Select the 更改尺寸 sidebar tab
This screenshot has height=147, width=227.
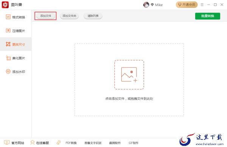pyautogui.click(x=16, y=44)
